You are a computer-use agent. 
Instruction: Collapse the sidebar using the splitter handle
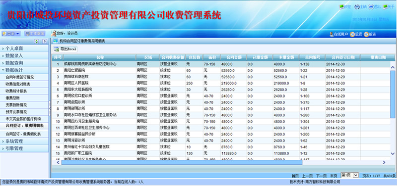[50, 108]
